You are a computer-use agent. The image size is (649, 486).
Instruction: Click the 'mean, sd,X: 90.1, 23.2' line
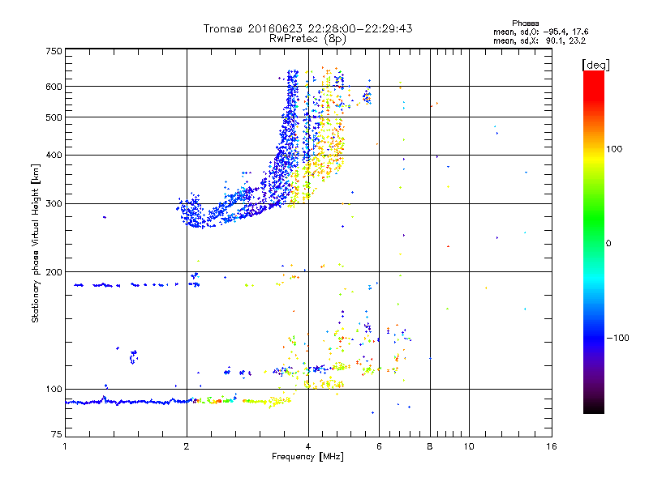[x=539, y=40]
